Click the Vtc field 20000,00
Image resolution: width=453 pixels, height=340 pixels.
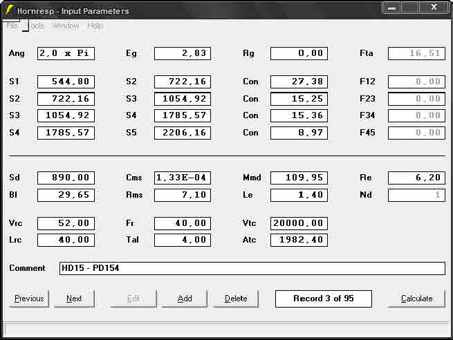coord(299,223)
